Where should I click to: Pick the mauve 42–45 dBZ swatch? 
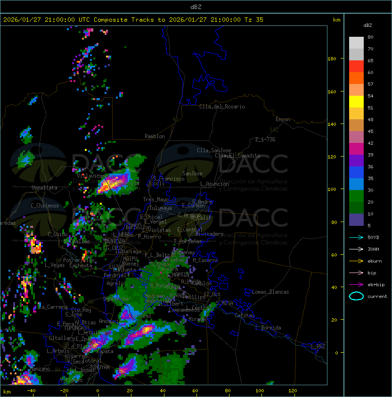point(356,137)
